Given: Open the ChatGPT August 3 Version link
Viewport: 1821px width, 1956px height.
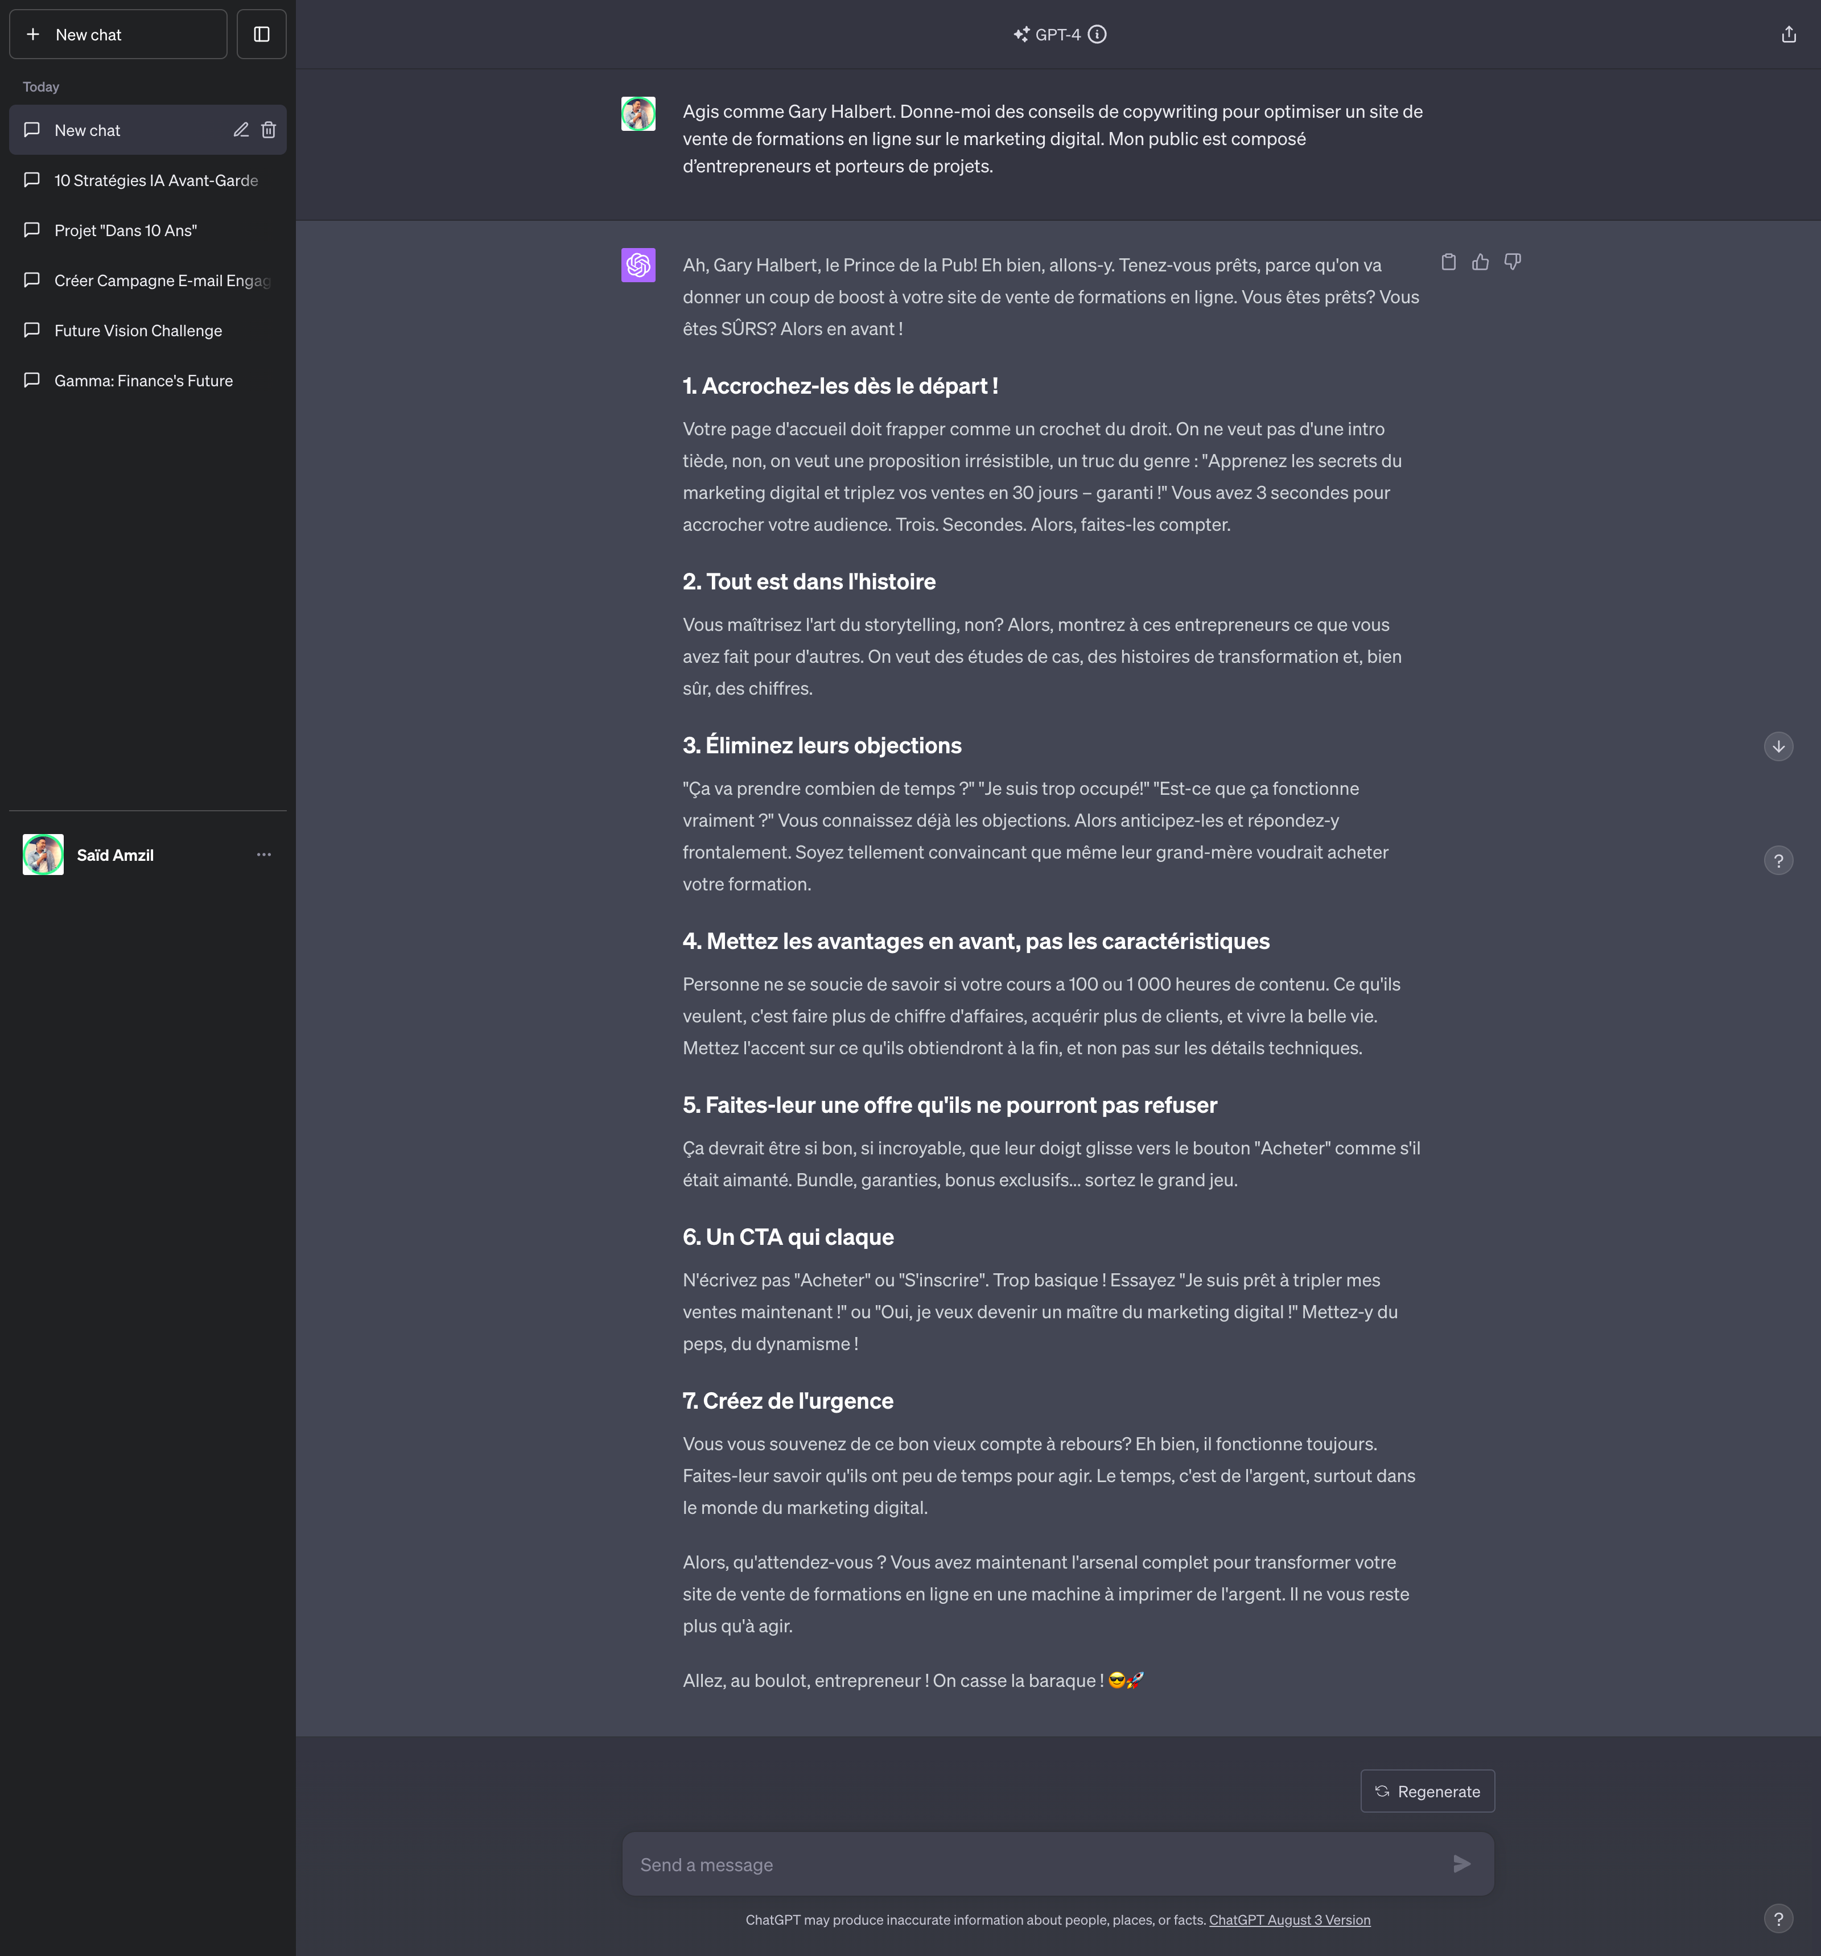Looking at the screenshot, I should tap(1289, 1920).
